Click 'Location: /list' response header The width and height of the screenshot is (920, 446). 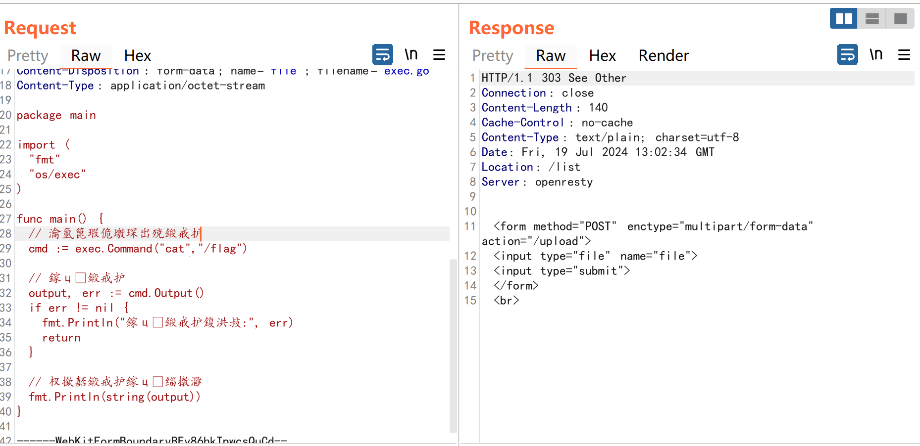(531, 167)
